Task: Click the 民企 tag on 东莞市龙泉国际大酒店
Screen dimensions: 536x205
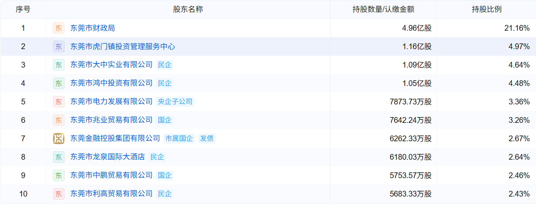Action: (x=157, y=157)
